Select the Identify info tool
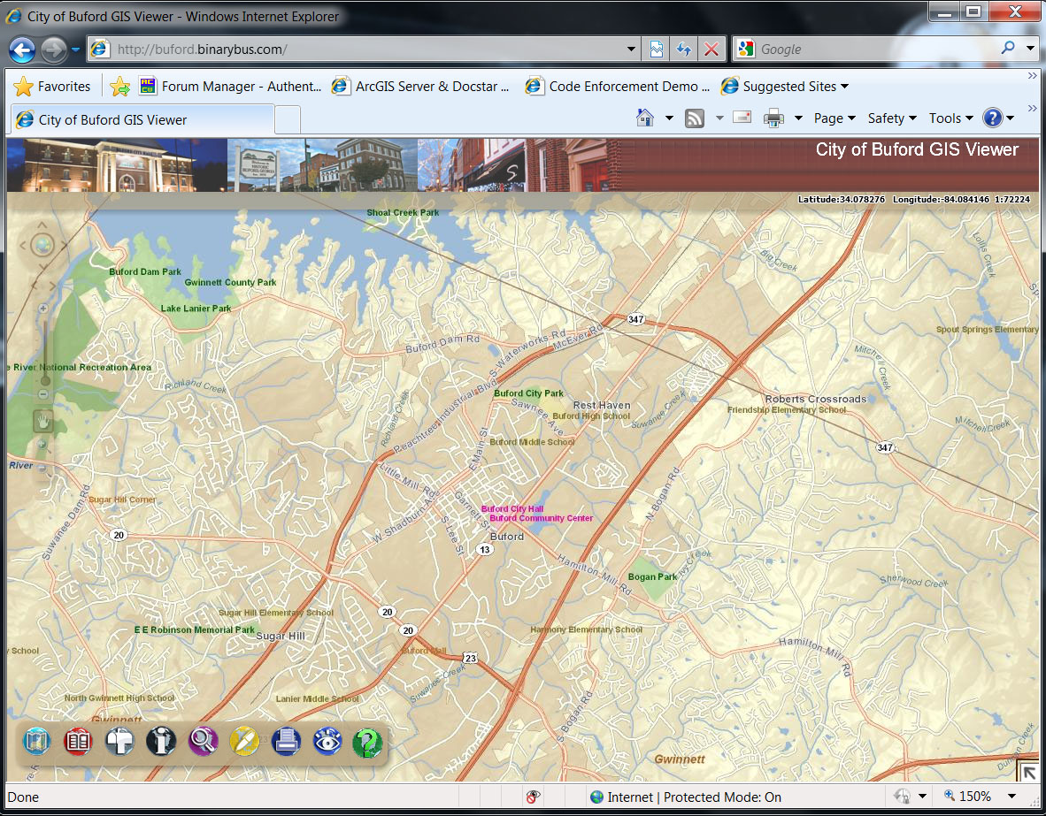1046x816 pixels. click(x=161, y=743)
